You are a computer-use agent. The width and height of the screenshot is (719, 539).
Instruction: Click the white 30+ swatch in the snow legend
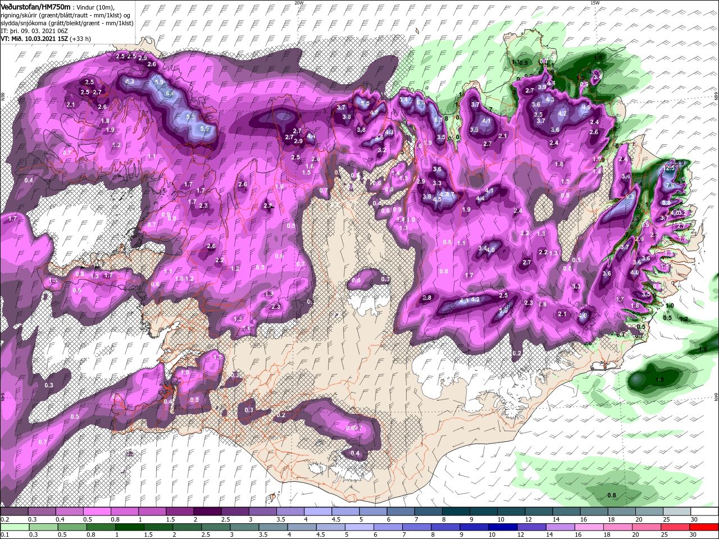[x=704, y=511]
